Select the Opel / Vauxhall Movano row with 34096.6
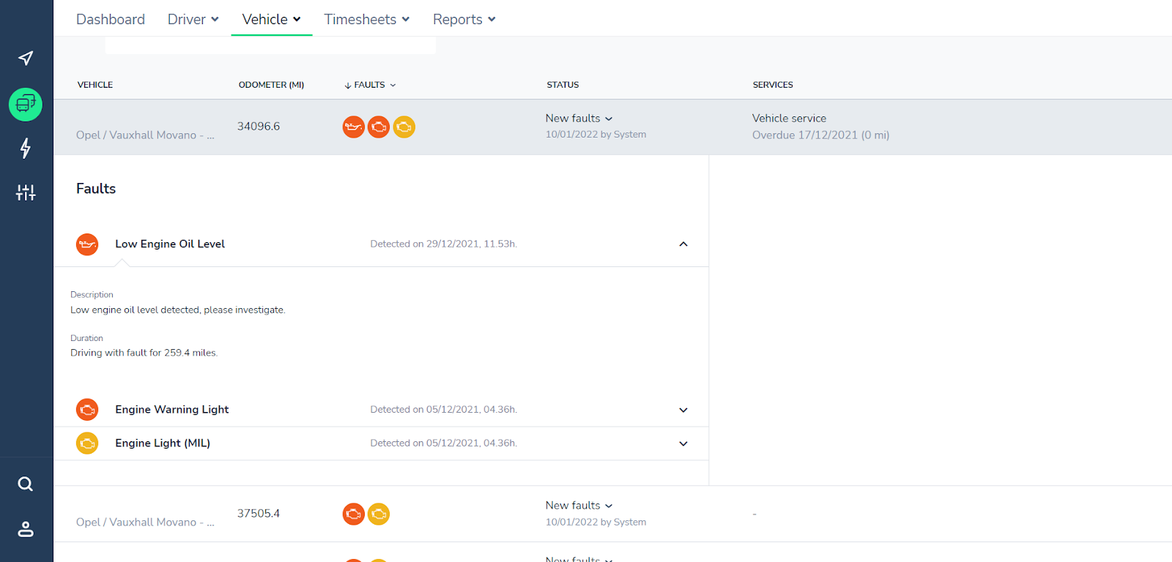The height and width of the screenshot is (562, 1172). tap(612, 127)
